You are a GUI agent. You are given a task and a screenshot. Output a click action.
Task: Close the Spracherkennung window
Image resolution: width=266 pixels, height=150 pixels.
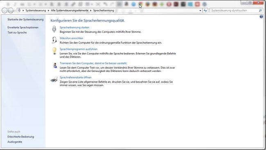[x=258, y=3]
